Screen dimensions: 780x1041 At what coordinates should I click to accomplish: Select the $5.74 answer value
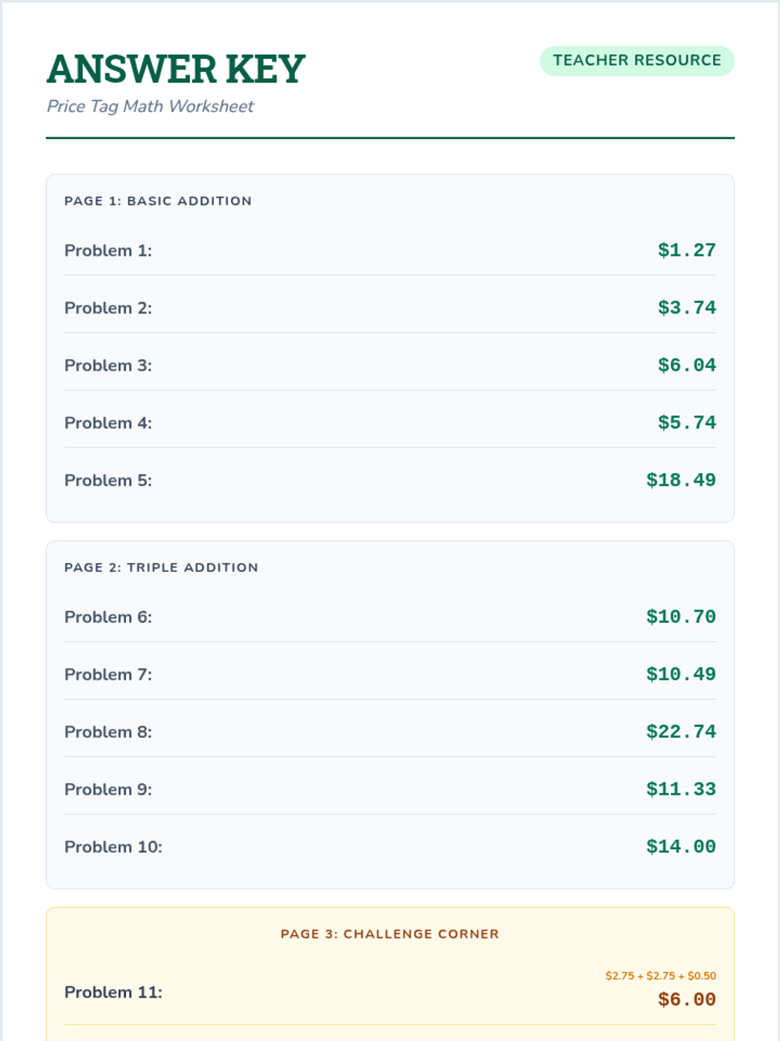tap(686, 423)
